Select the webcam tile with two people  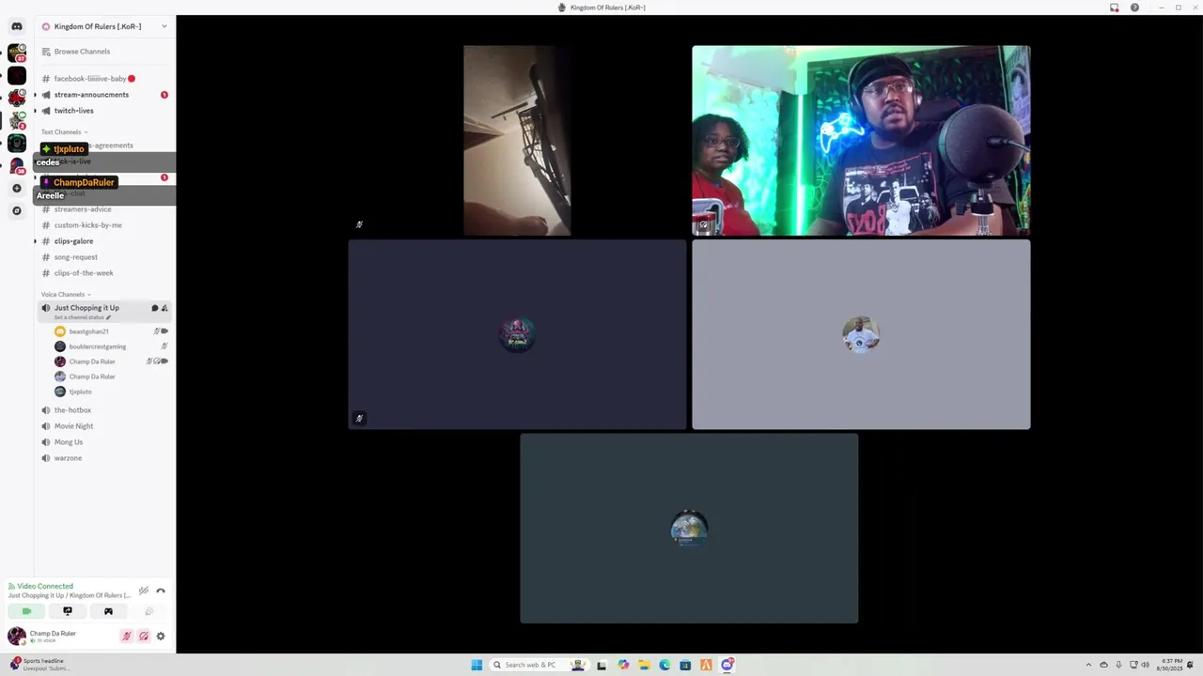coord(861,141)
